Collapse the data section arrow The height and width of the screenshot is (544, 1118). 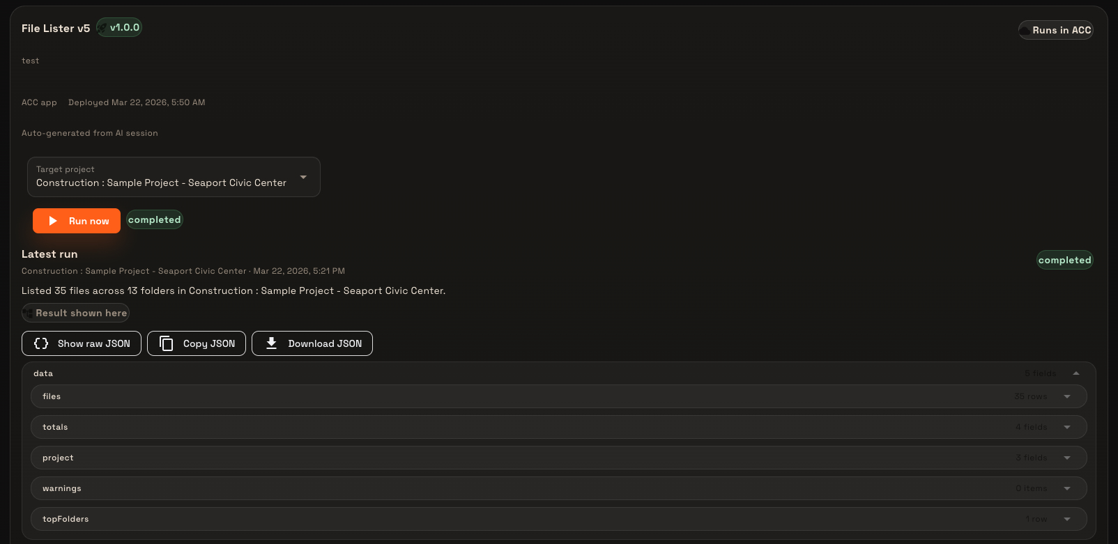[1076, 373]
